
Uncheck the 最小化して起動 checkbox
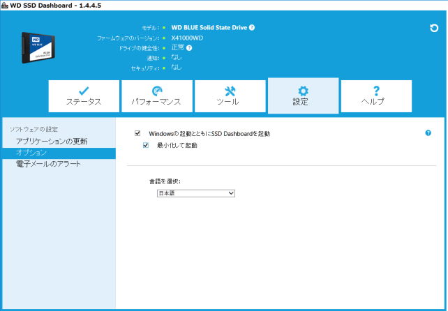[x=146, y=146]
